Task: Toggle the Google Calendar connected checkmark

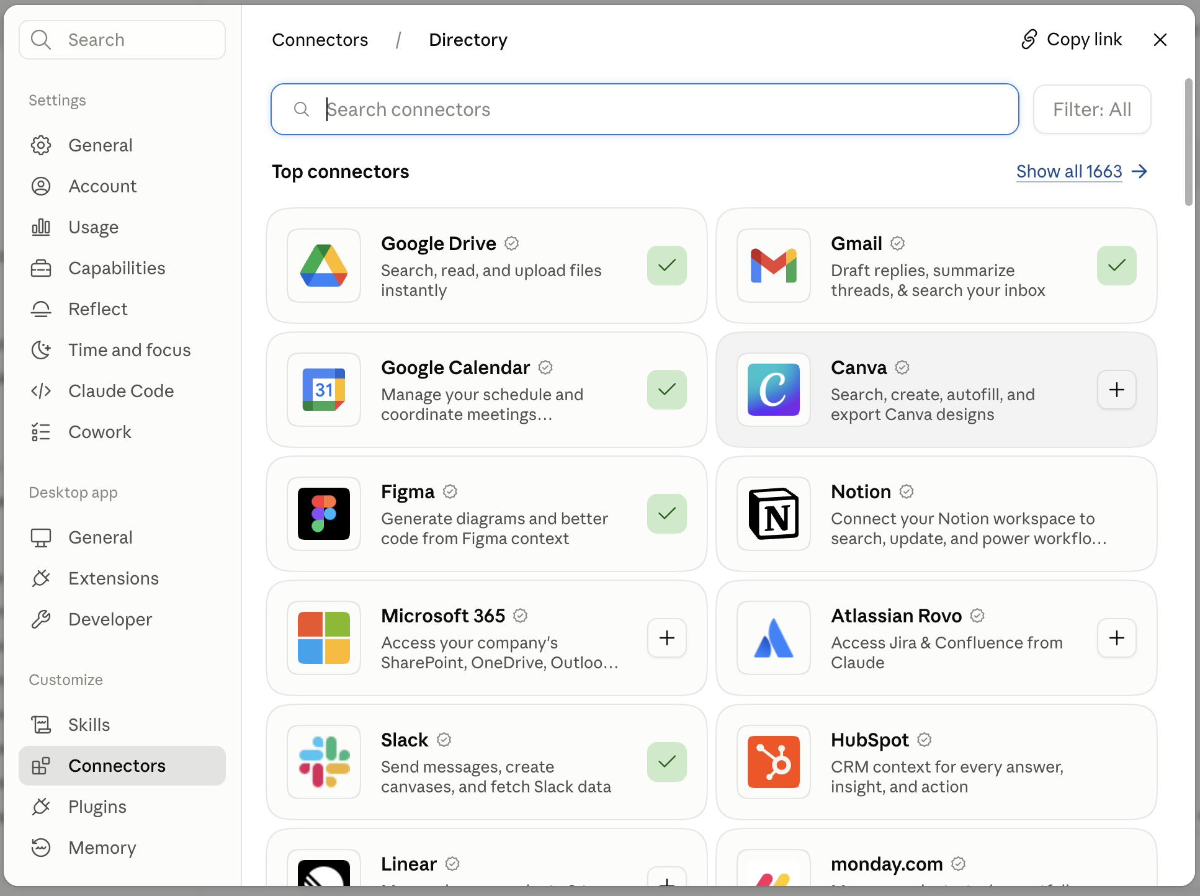Action: [667, 390]
